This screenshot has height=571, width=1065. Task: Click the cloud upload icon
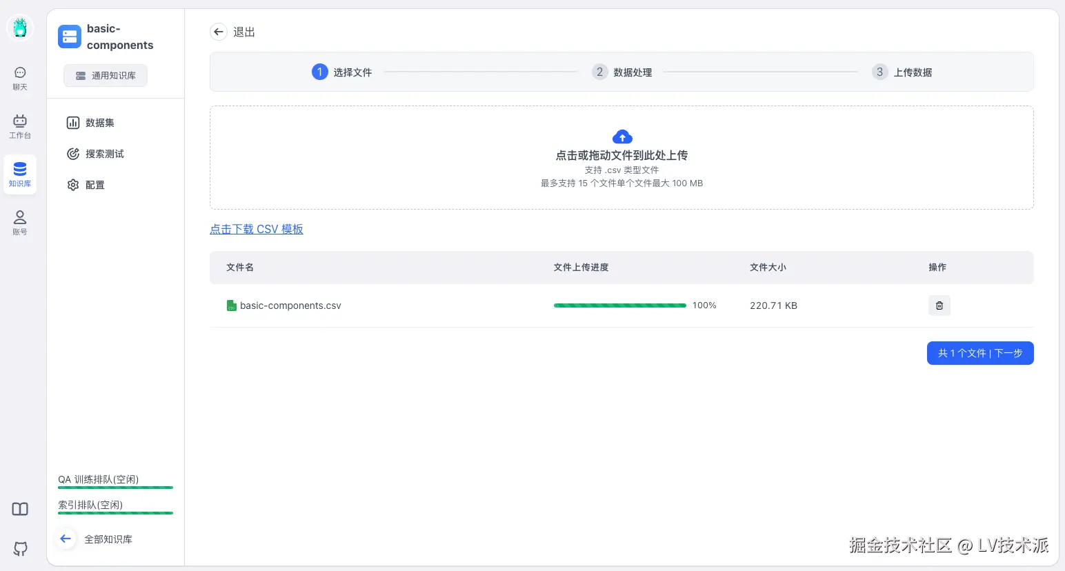tap(621, 137)
